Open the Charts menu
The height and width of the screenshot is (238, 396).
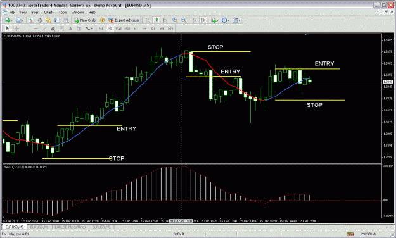49,12
